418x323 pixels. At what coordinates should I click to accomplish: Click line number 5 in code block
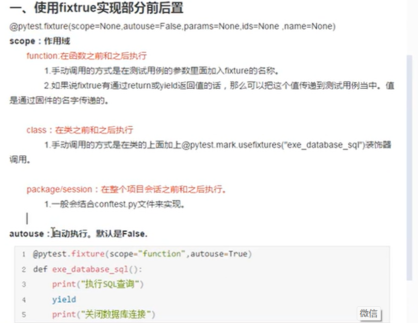24,315
